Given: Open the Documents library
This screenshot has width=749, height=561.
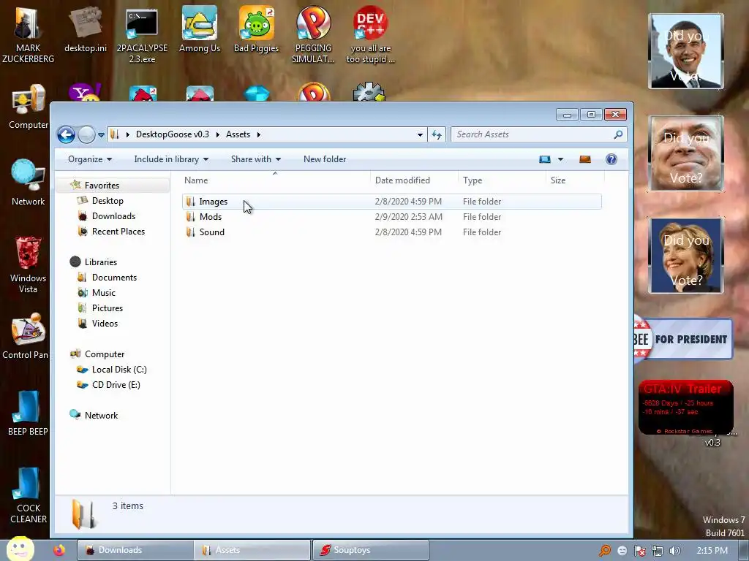Looking at the screenshot, I should click(114, 277).
